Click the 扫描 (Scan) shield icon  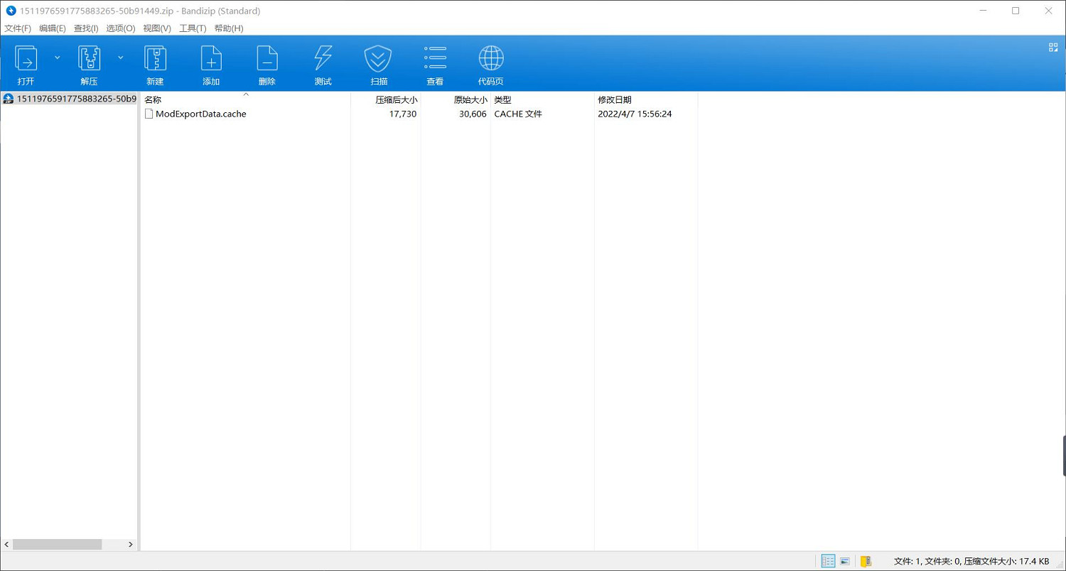(378, 65)
